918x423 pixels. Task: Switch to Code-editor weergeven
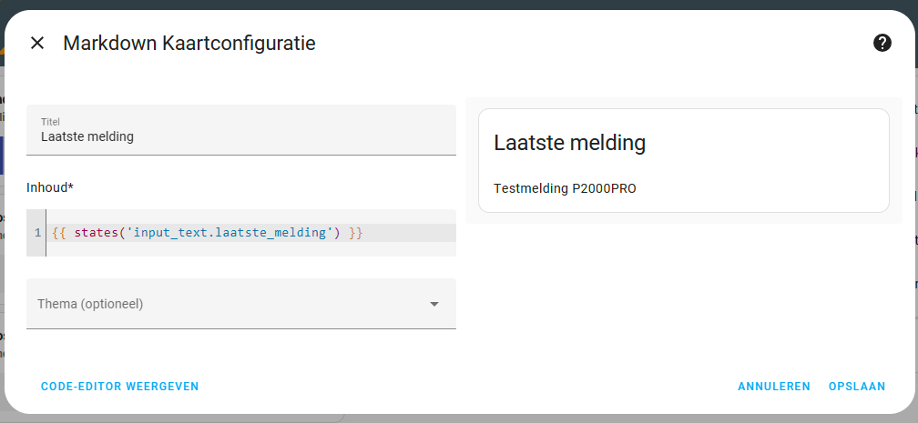coord(120,386)
